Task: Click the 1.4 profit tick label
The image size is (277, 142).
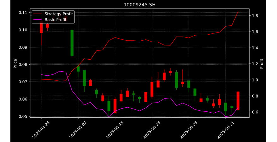Action: 255,48
